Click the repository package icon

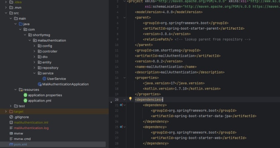pyautogui.click(x=40, y=68)
